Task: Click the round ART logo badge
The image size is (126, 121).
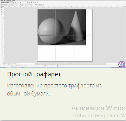Action: [122, 64]
